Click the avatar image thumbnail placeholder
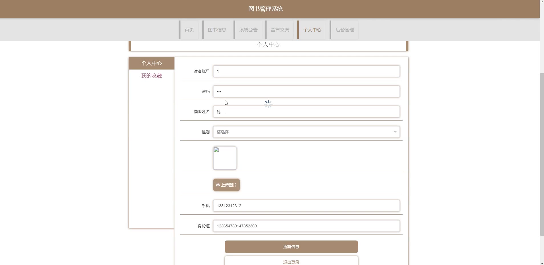 [x=225, y=158]
